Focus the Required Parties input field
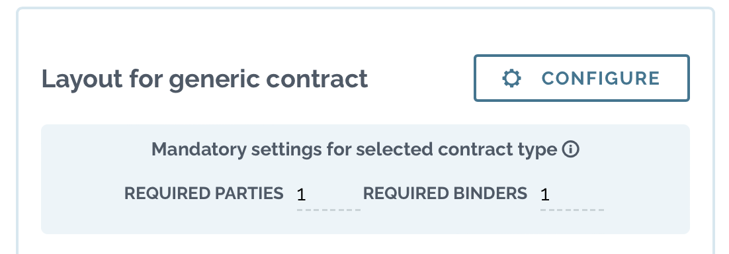729x254 pixels. point(328,194)
